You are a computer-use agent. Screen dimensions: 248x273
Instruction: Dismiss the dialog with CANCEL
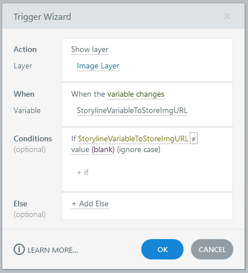[212, 249]
